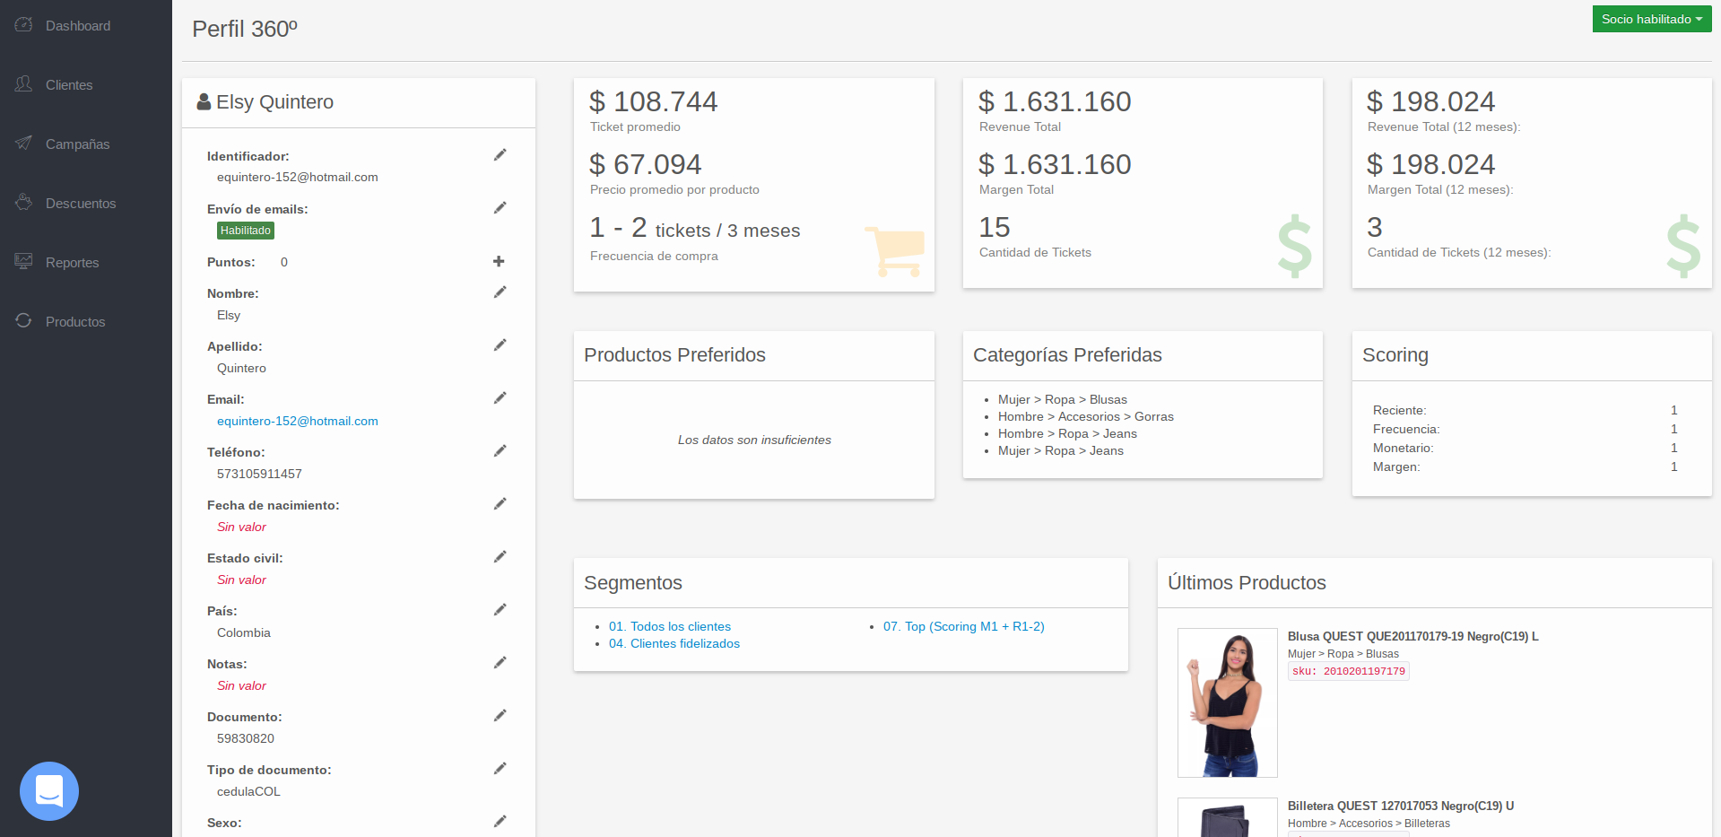Select Descuentos in the sidebar
1721x837 pixels.
[x=81, y=204]
